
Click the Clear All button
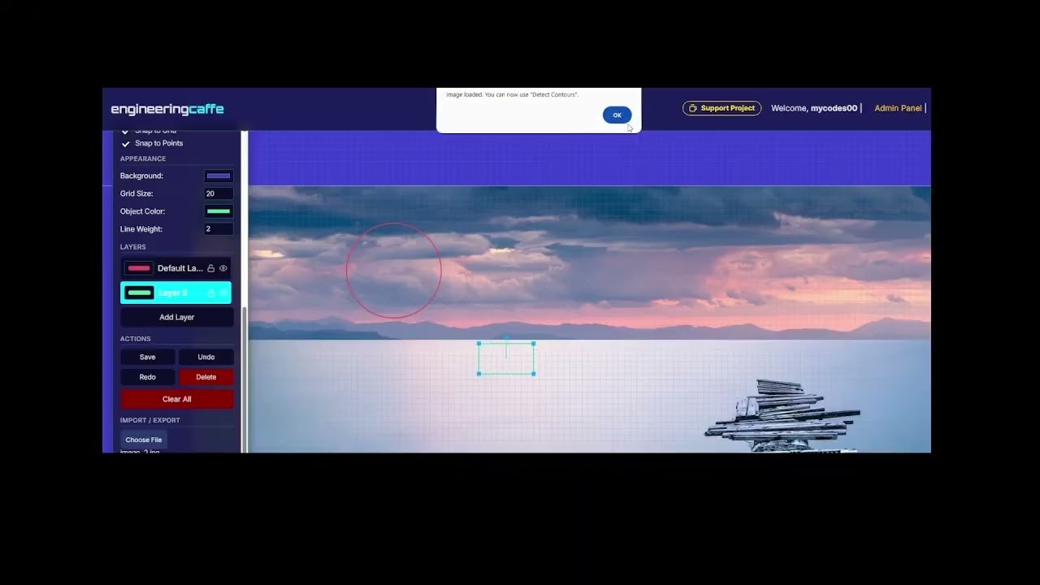point(176,399)
